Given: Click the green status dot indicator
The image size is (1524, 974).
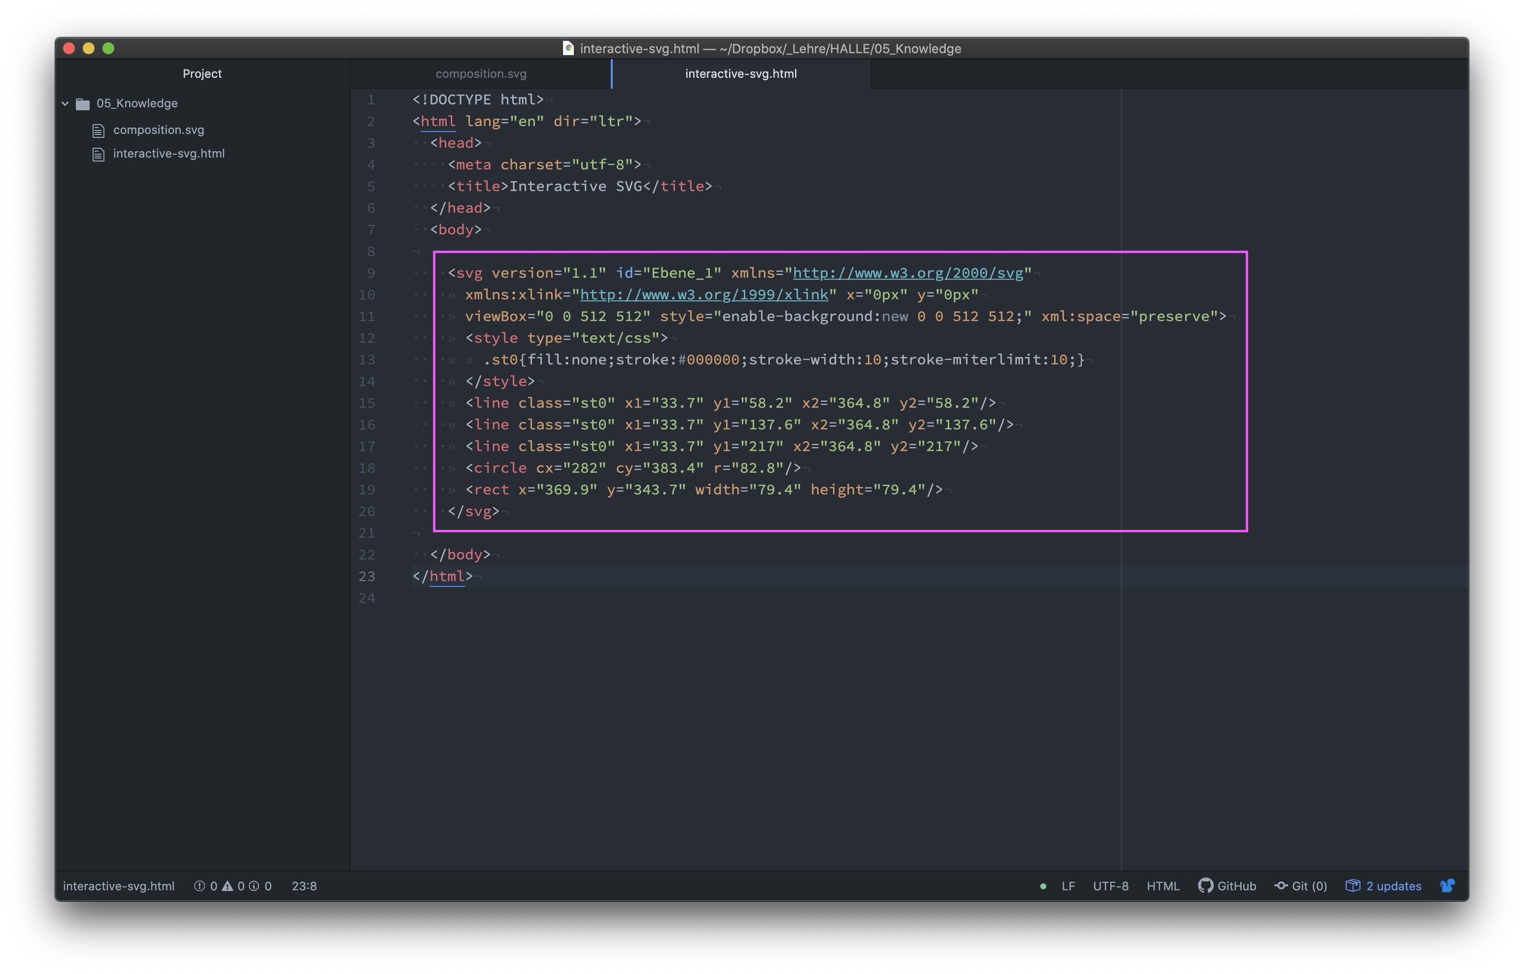Looking at the screenshot, I should click(1043, 886).
